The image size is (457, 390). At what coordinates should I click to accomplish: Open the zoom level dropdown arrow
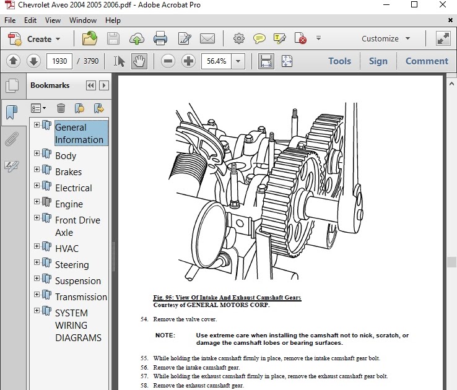238,61
